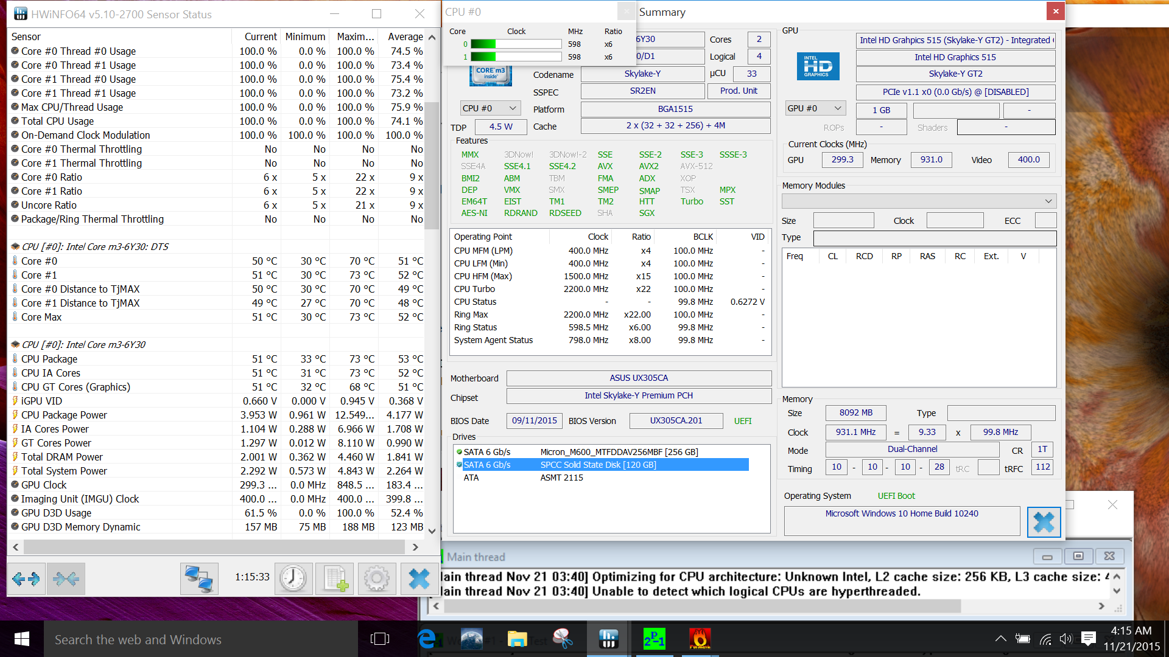The height and width of the screenshot is (657, 1169).
Task: Select the SPCC Solid State Disk drive
Action: point(598,465)
